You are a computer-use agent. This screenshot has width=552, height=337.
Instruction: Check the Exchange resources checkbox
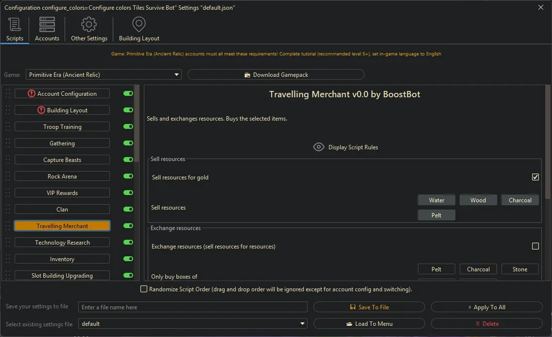coord(535,246)
